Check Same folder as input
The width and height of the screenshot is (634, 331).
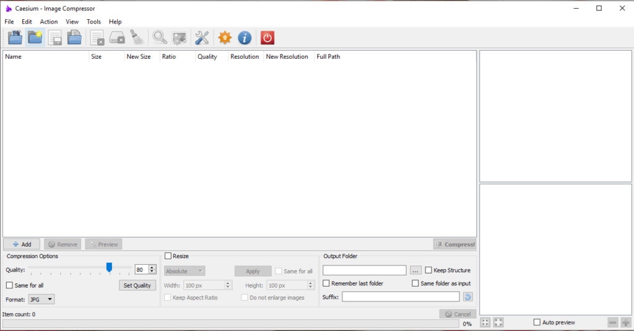click(415, 283)
